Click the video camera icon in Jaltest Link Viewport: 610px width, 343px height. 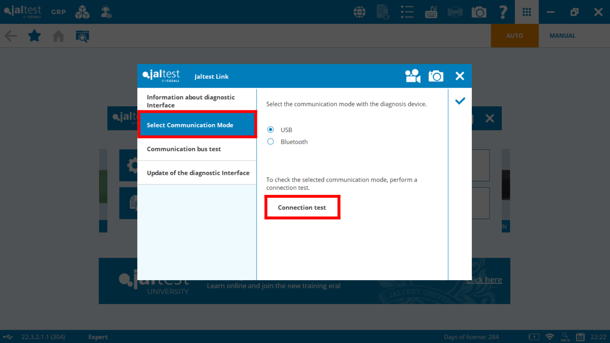(412, 76)
